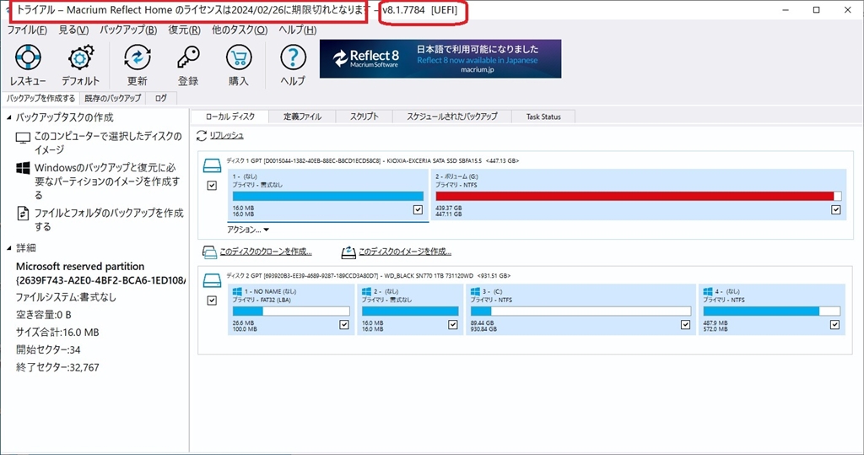Image resolution: width=864 pixels, height=455 pixels.
Task: Toggle the disk 2 selection checkbox
Action: pos(212,301)
